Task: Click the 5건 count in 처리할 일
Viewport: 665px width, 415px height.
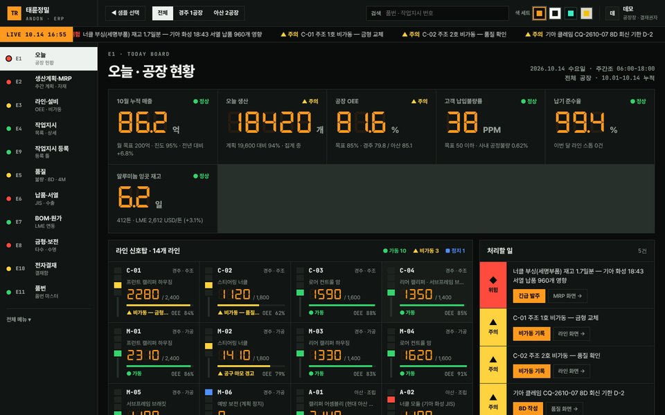Action: 642,250
